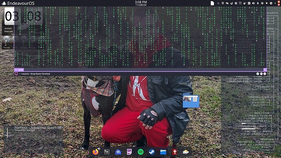Image resolution: width=281 pixels, height=158 pixels.
Task: Click Nirvana track title in media widget
Action: click(39, 128)
